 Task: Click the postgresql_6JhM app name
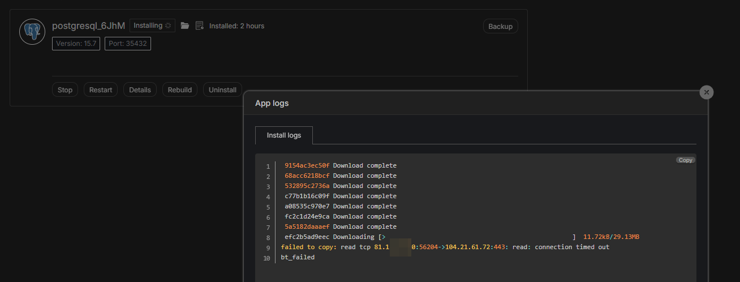click(88, 25)
